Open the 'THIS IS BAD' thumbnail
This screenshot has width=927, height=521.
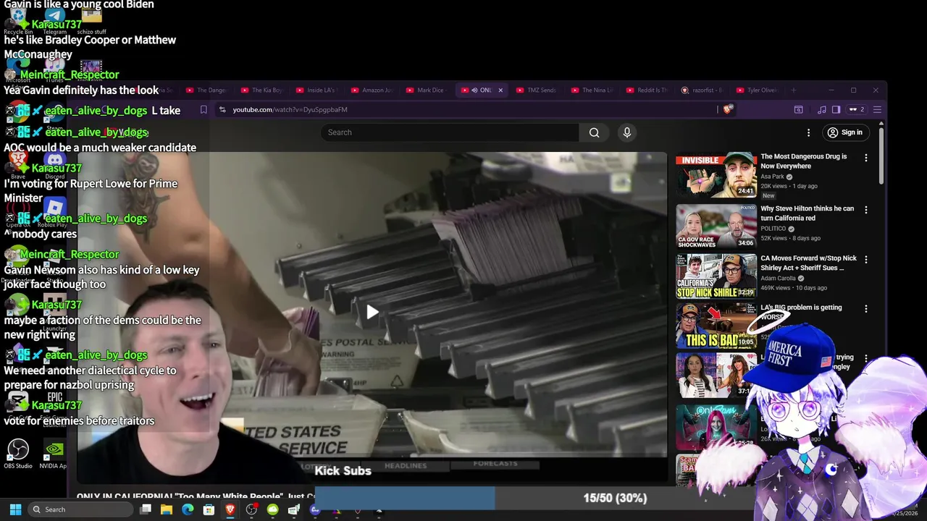(x=716, y=325)
